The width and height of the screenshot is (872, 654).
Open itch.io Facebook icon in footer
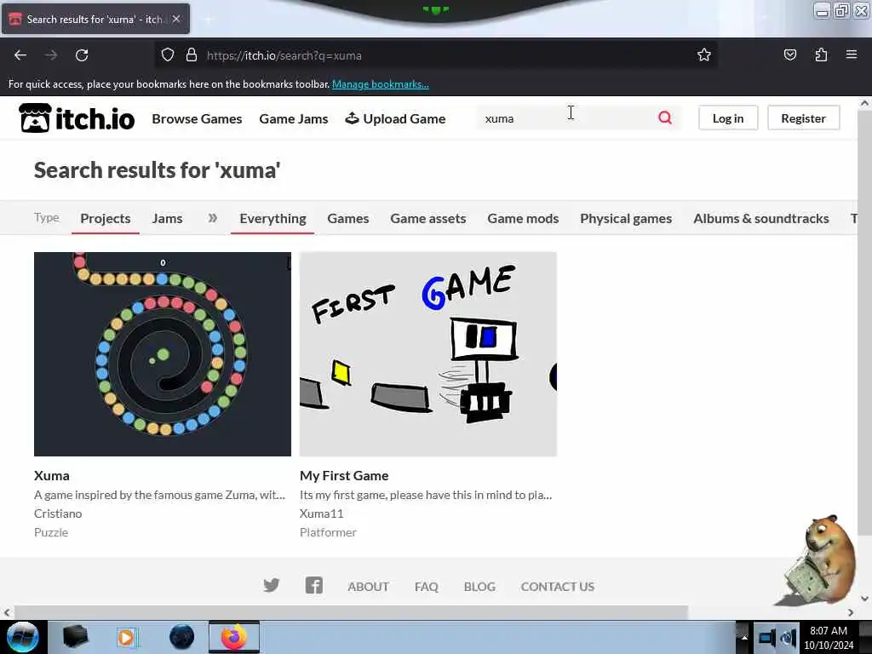coord(313,586)
